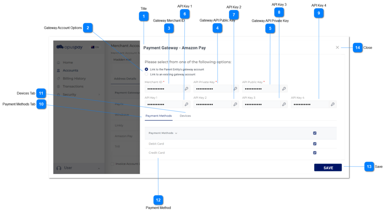
Task: Click the key icon in API Key 4 field
Action: tap(332, 104)
